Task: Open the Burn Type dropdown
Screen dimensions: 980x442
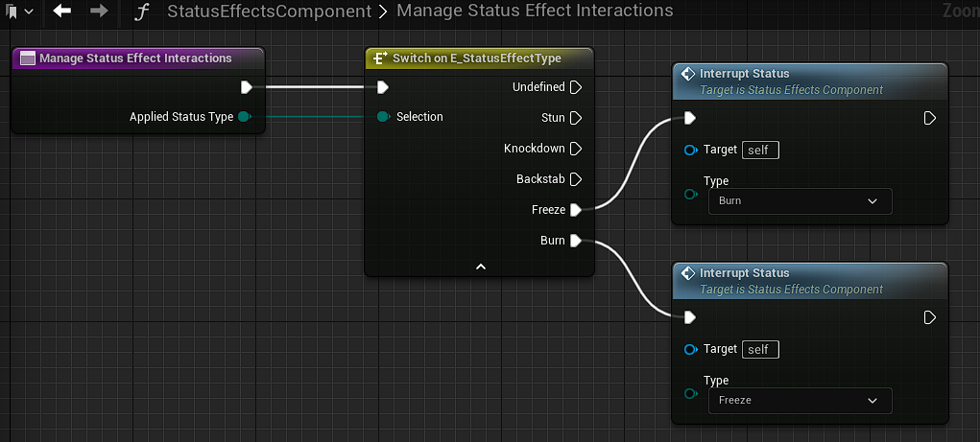Action: [800, 201]
